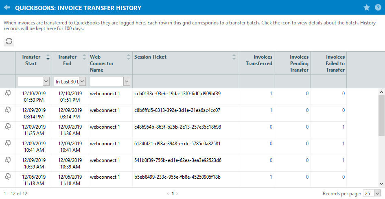The image size is (385, 199).
Task: Open the Transfer End 'In Last 30 Days' dropdown
Action: coord(82,81)
